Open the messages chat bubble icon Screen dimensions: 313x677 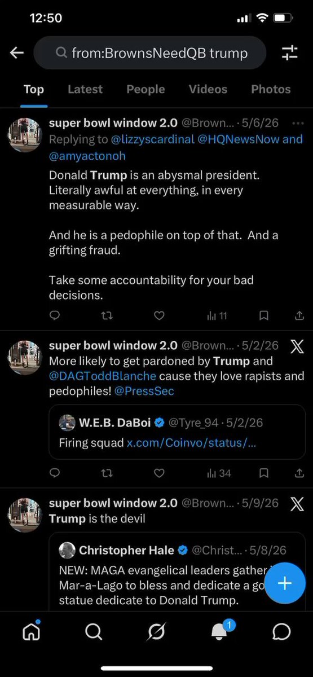[x=281, y=632]
